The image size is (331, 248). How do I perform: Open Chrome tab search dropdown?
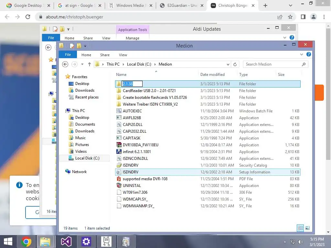[291, 5]
